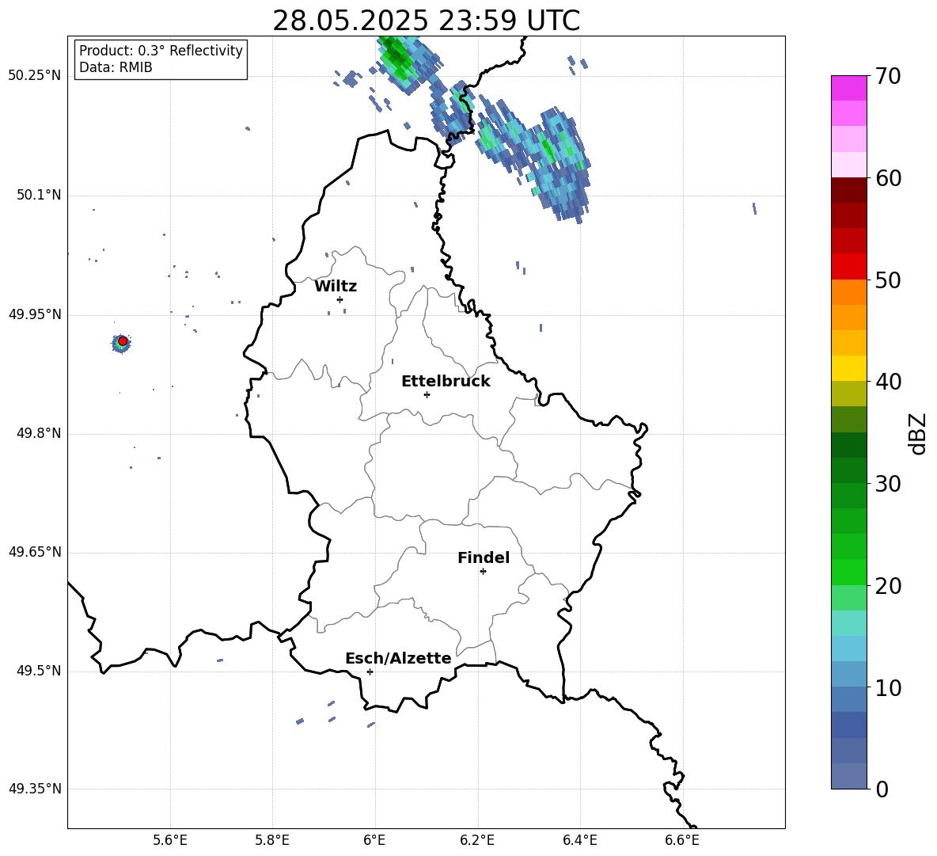Click the 6°E longitude label
The width and height of the screenshot is (937, 856).
[374, 840]
